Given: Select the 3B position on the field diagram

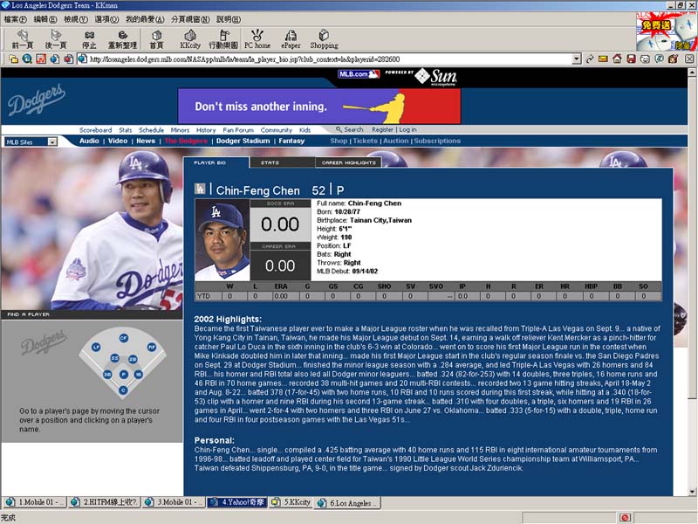Looking at the screenshot, I should coord(107,375).
